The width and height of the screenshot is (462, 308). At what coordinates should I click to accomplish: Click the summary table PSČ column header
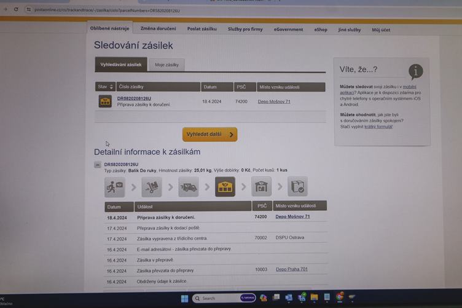[x=245, y=87]
